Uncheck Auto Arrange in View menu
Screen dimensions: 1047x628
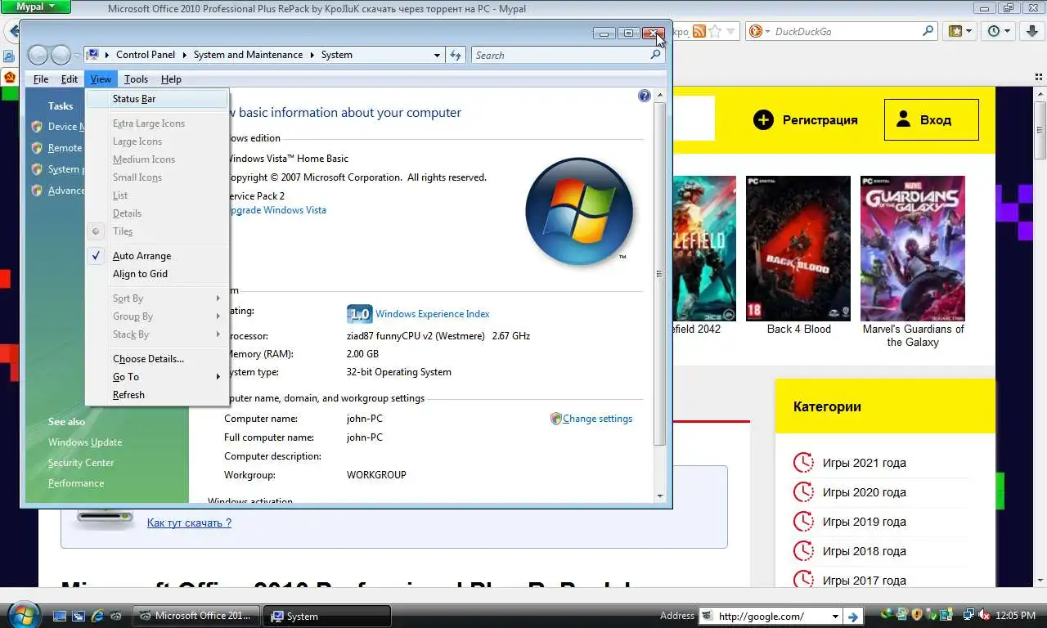point(157,256)
